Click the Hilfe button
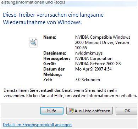This screenshot has width=138, height=129. point(52,111)
